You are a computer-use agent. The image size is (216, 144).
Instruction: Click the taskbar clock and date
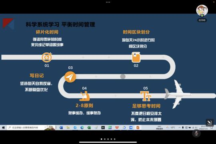(203, 128)
